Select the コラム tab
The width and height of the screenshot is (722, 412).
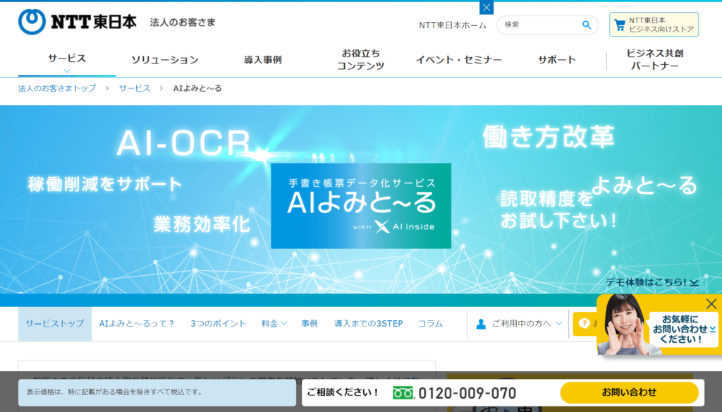(x=430, y=324)
